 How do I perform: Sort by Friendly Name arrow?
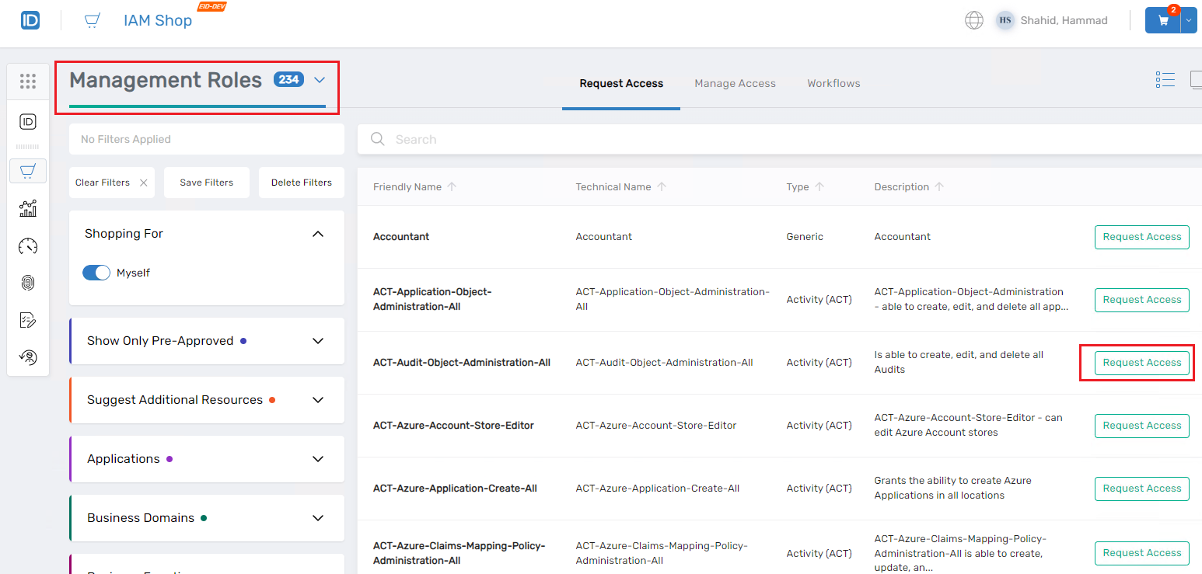click(452, 186)
